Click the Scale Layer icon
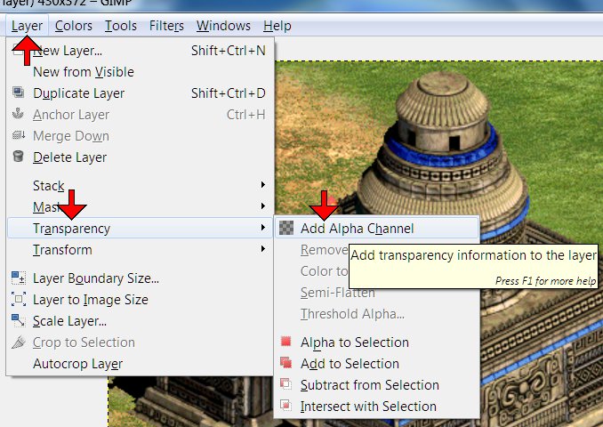Viewport: 603px width, 427px height. [x=18, y=321]
